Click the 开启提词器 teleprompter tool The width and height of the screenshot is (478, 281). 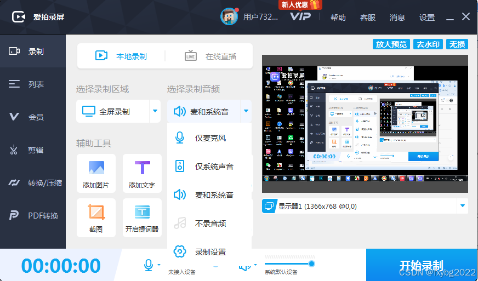click(142, 217)
